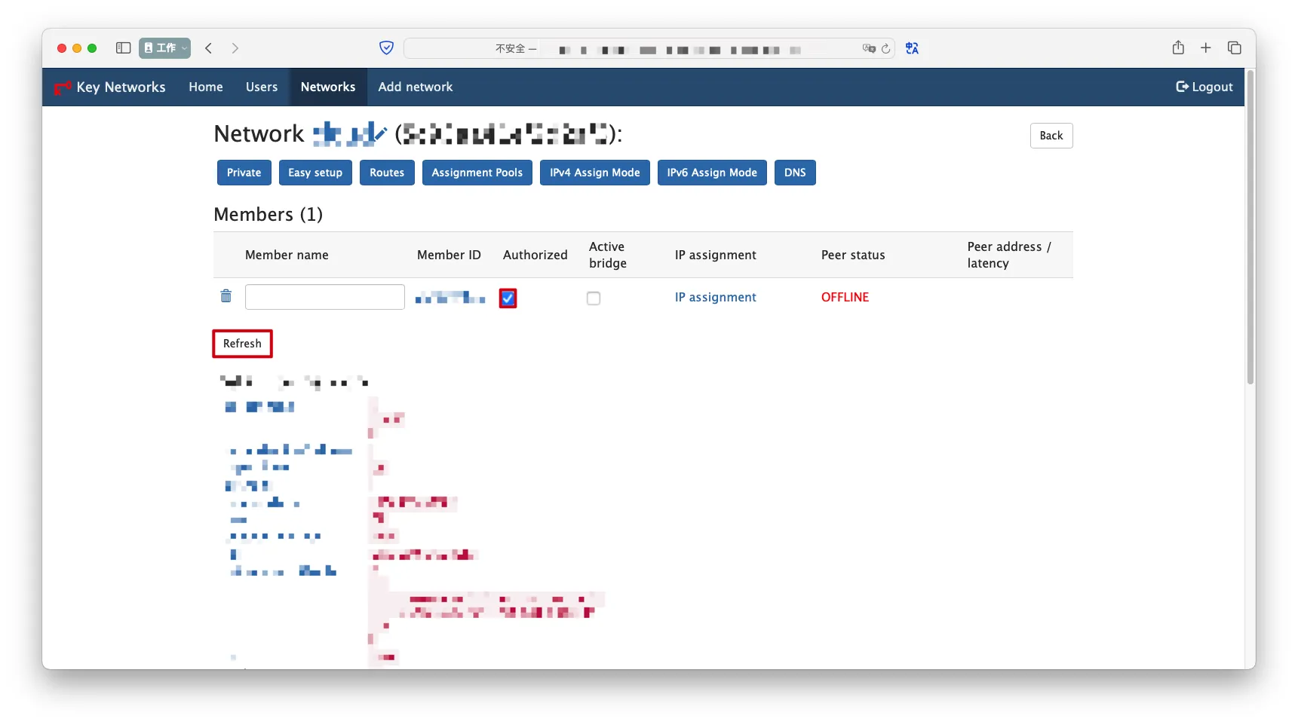Click the privacy shield icon

(386, 48)
